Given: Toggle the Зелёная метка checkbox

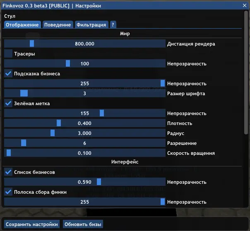Looking at the screenshot, I should tap(8, 103).
